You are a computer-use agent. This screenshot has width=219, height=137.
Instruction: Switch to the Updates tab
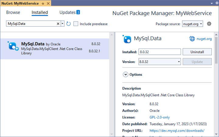pyautogui.click(x=70, y=12)
